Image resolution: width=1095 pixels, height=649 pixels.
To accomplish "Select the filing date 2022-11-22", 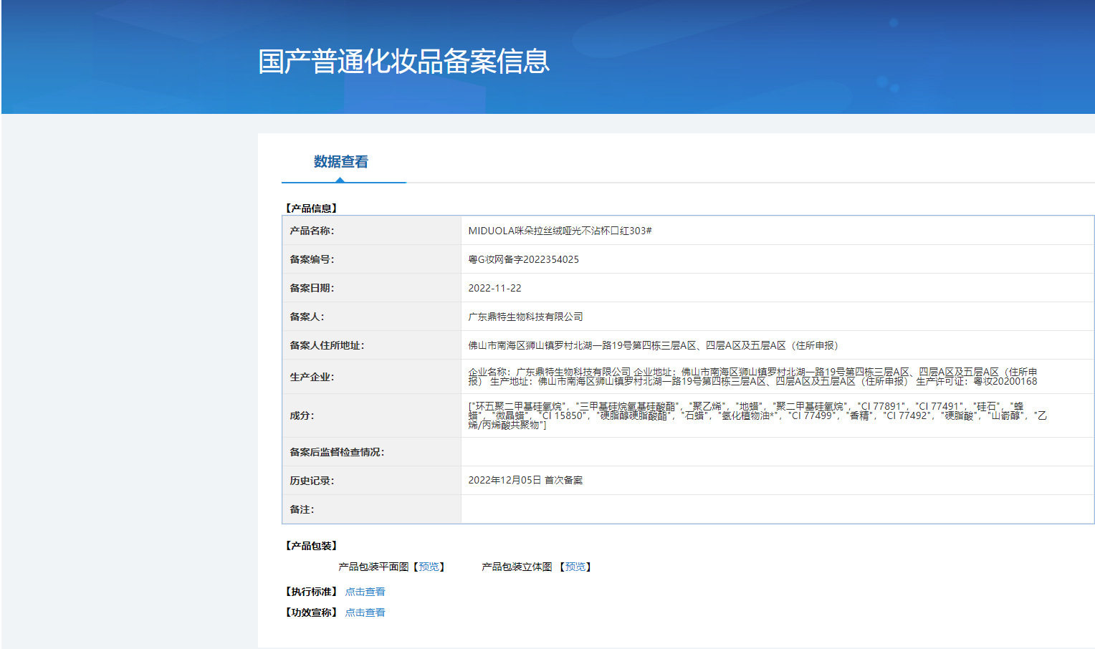I will [x=494, y=288].
